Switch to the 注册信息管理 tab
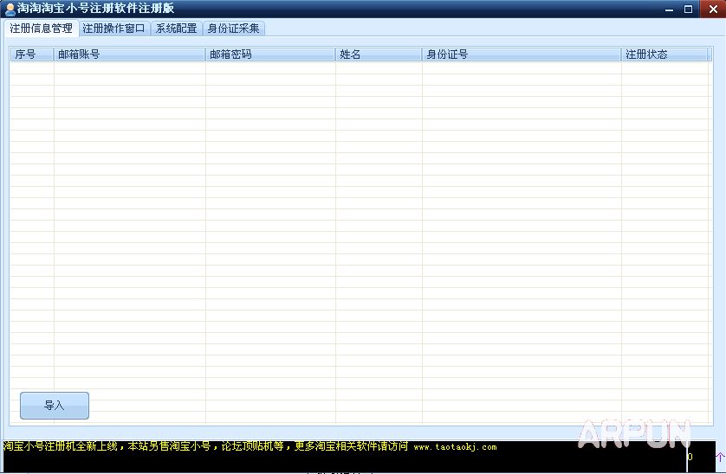 (x=42, y=29)
